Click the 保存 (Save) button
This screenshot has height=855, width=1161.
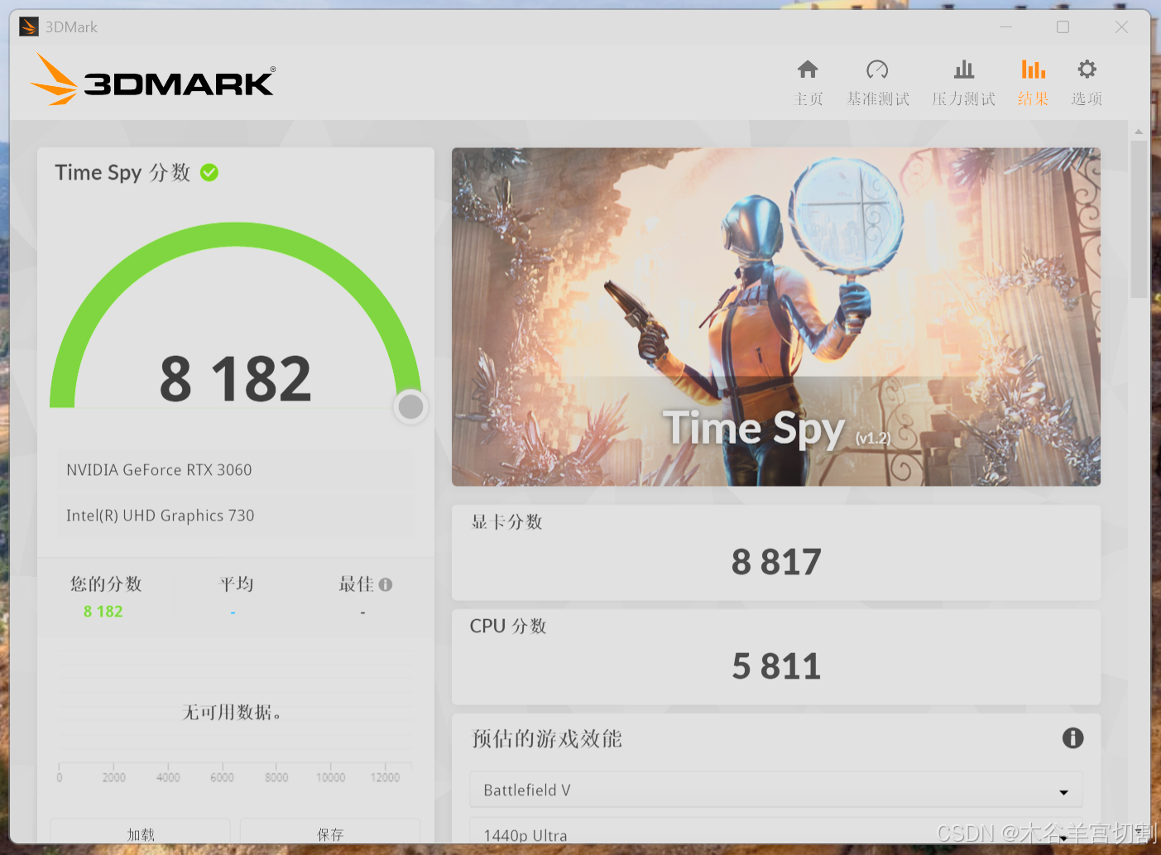point(330,832)
